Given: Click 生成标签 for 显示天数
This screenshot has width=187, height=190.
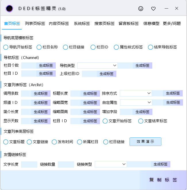Looking at the screenshot, I should click(41, 121).
